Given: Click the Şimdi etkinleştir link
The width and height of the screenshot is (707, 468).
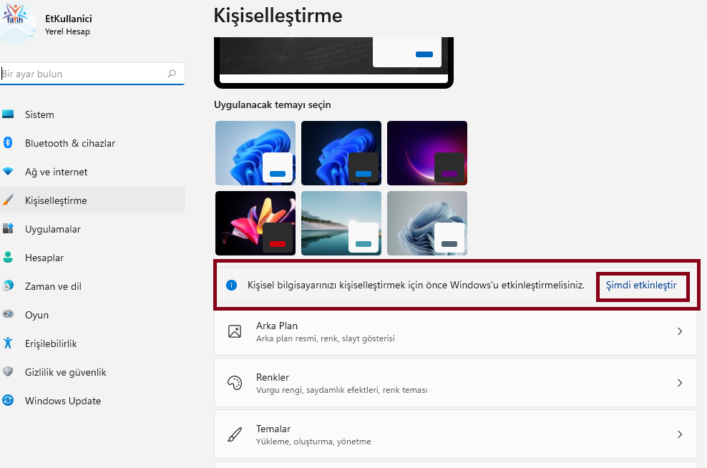Looking at the screenshot, I should [x=640, y=285].
